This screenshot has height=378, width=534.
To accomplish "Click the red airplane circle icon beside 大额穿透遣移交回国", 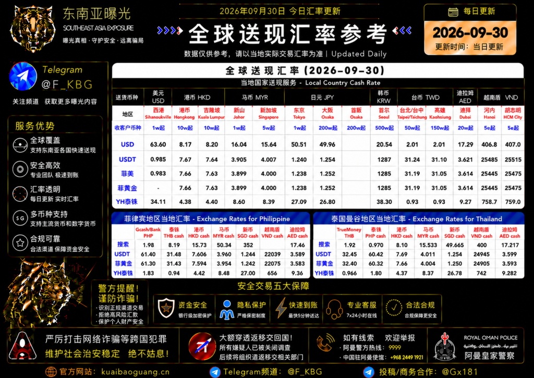I will 202,346.
